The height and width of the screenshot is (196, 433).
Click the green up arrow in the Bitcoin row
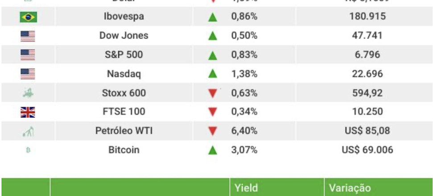click(213, 150)
